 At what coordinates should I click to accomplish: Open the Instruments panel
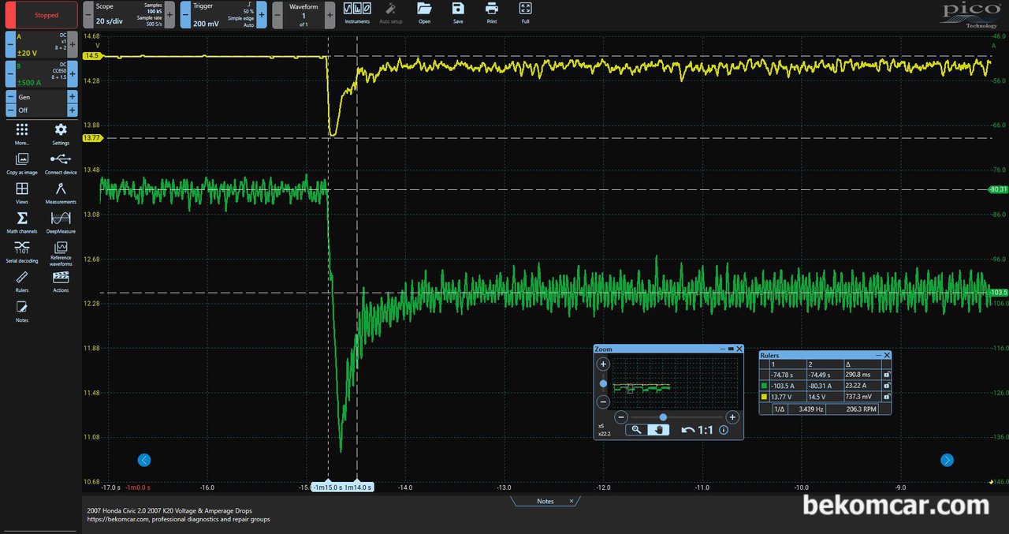(357, 13)
